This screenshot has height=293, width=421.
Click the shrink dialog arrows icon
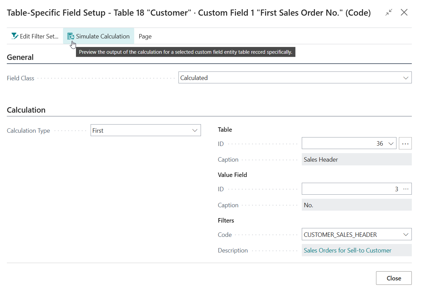(x=389, y=13)
